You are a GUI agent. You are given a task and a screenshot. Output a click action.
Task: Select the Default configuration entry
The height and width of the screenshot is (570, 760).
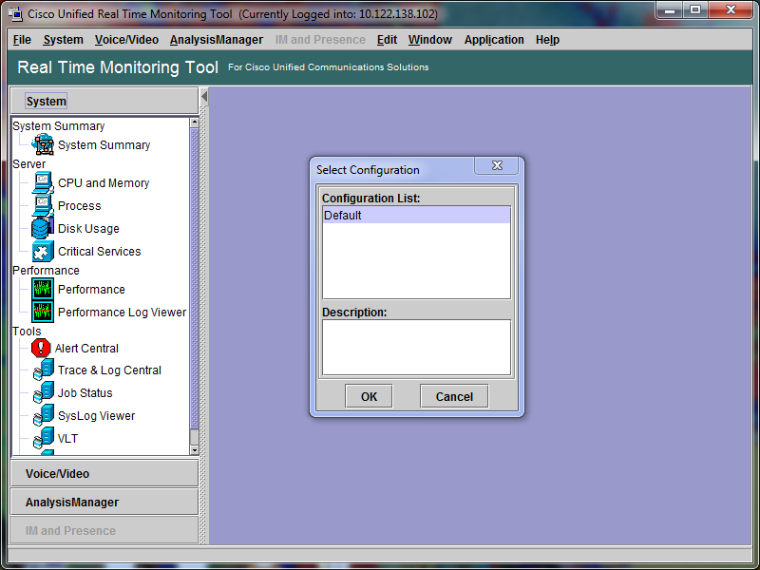point(416,216)
